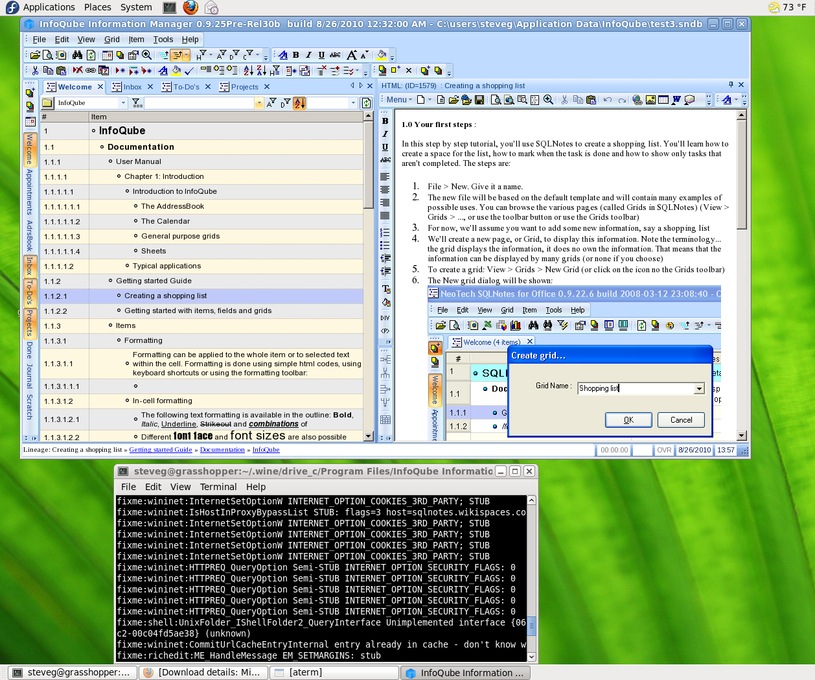The height and width of the screenshot is (680, 815).
Task: Click the zoom magnifier icon in main toolbar
Action: pyautogui.click(x=147, y=55)
